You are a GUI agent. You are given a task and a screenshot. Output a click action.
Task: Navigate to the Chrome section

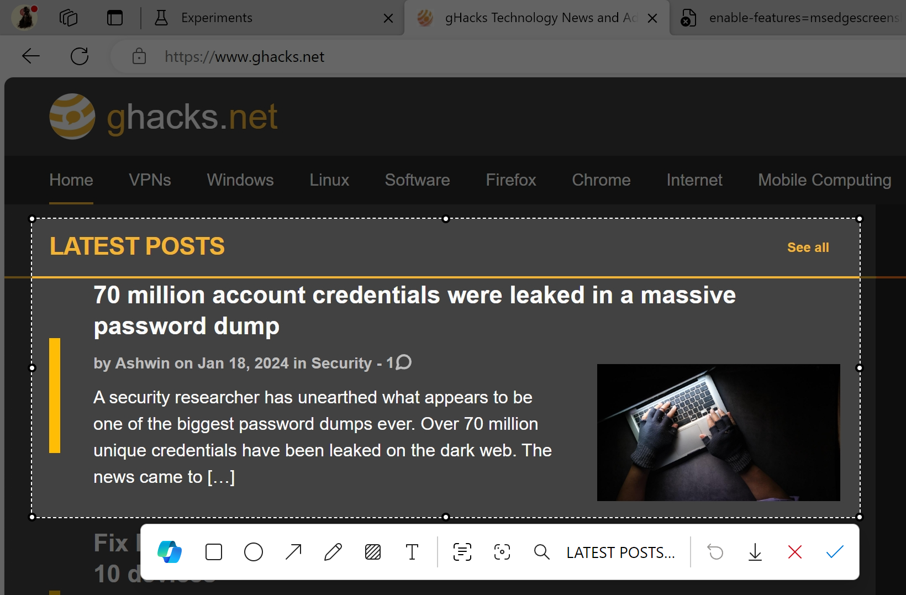click(x=601, y=180)
